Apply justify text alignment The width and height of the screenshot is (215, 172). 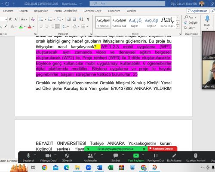click(58, 27)
